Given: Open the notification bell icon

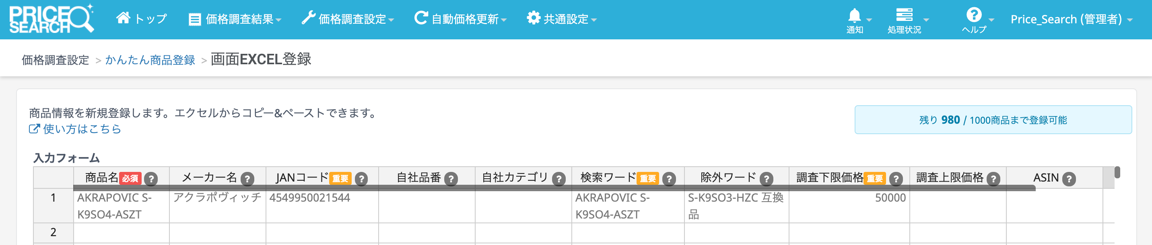Looking at the screenshot, I should click(x=854, y=16).
